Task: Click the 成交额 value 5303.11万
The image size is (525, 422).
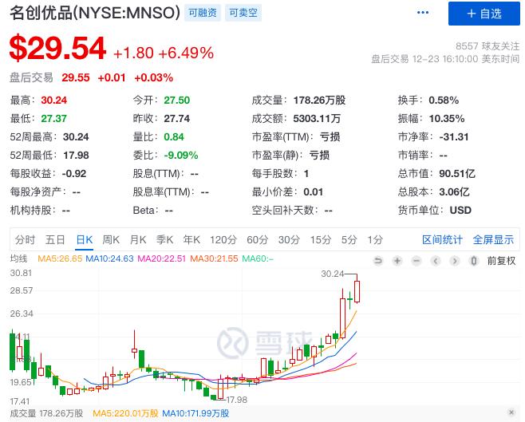Action: 317,119
